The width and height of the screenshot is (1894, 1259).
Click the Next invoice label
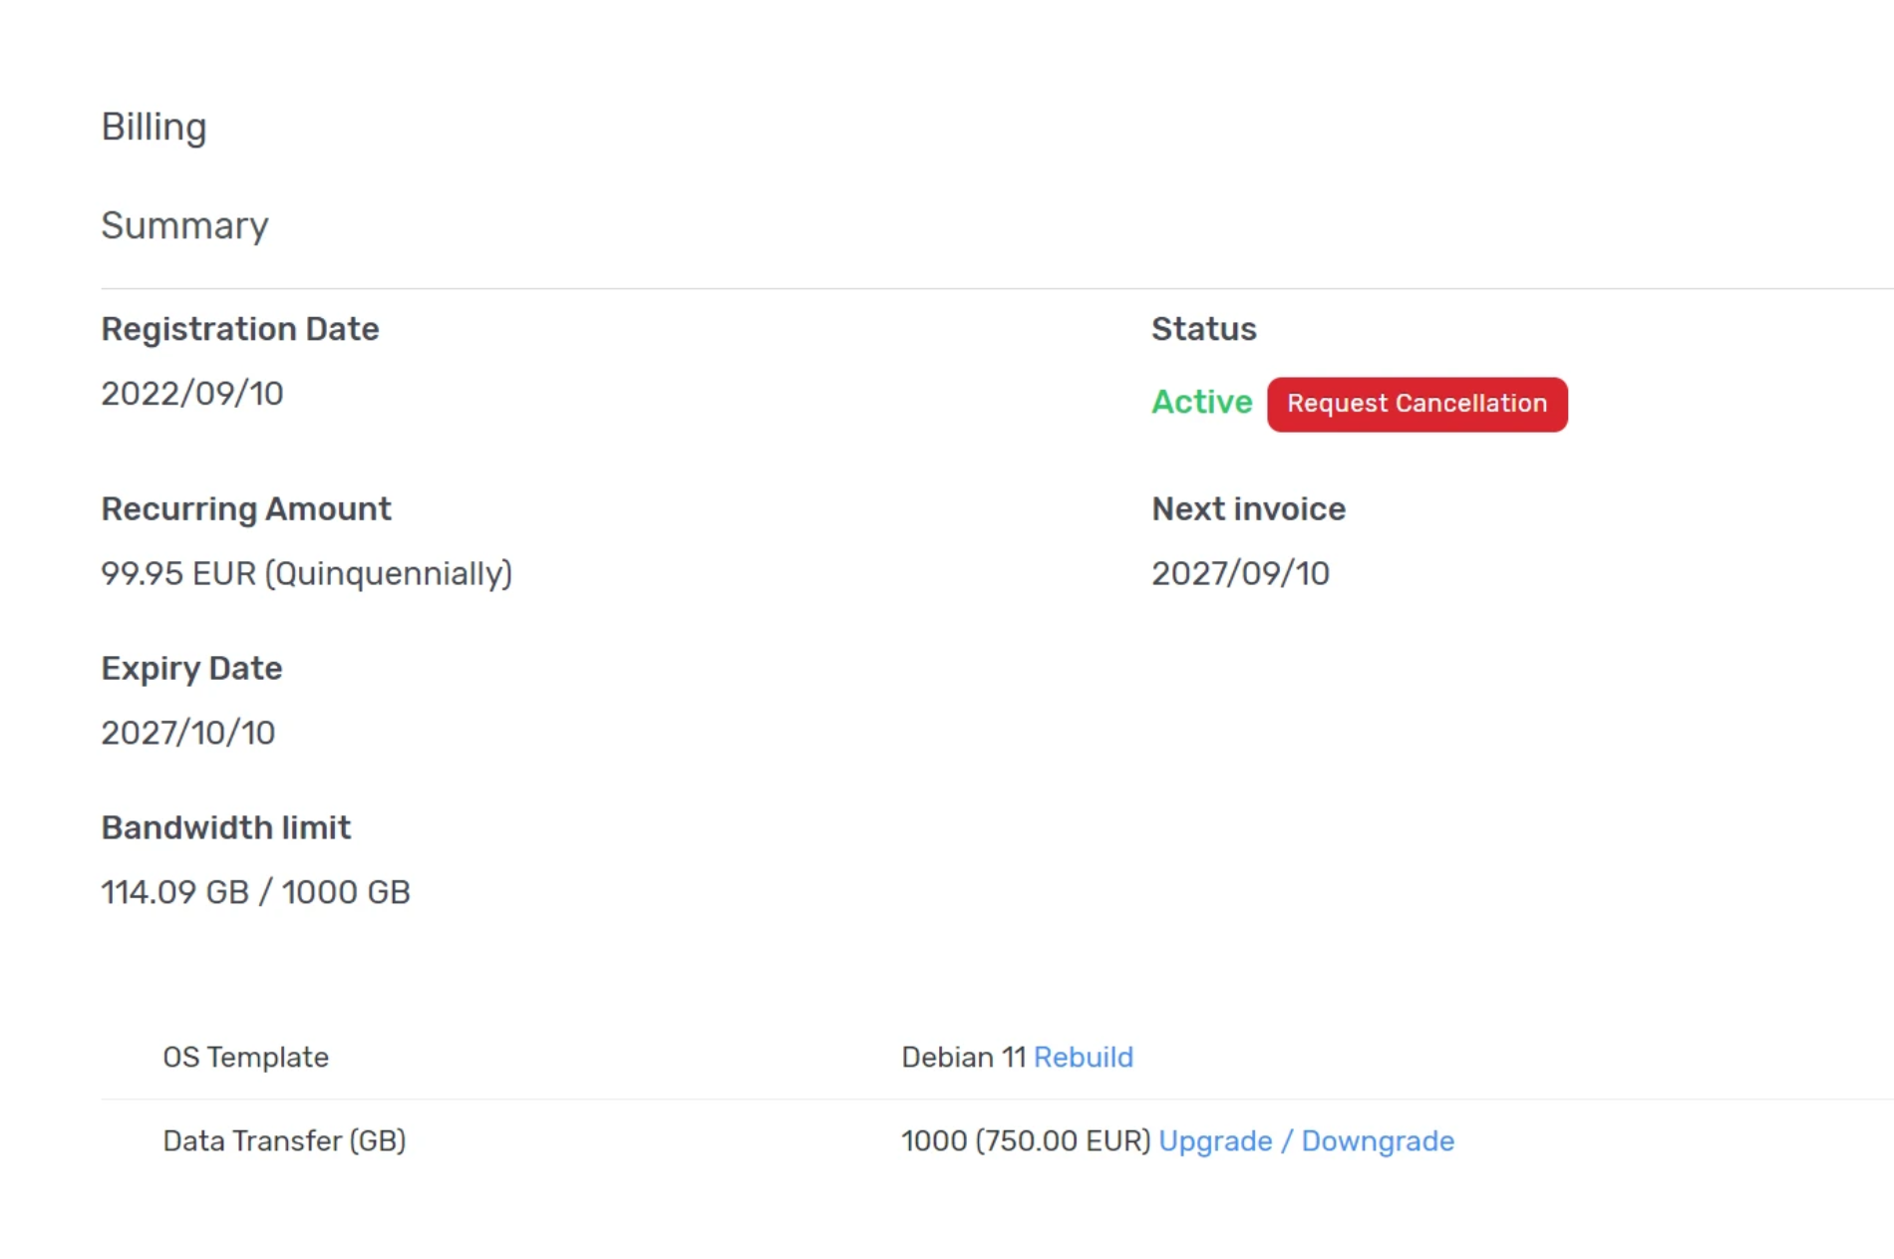tap(1248, 509)
